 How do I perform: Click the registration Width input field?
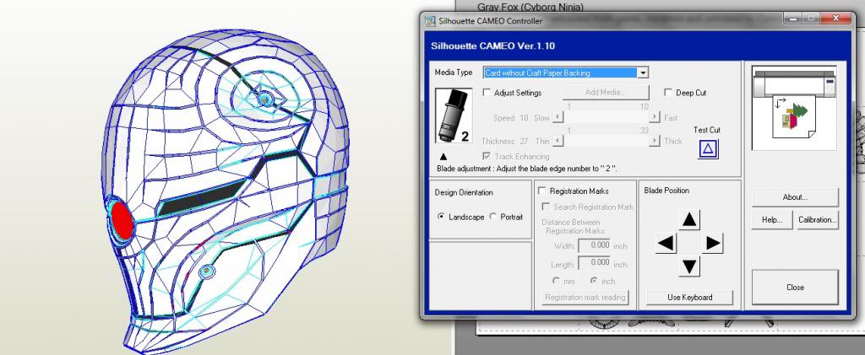[x=595, y=245]
